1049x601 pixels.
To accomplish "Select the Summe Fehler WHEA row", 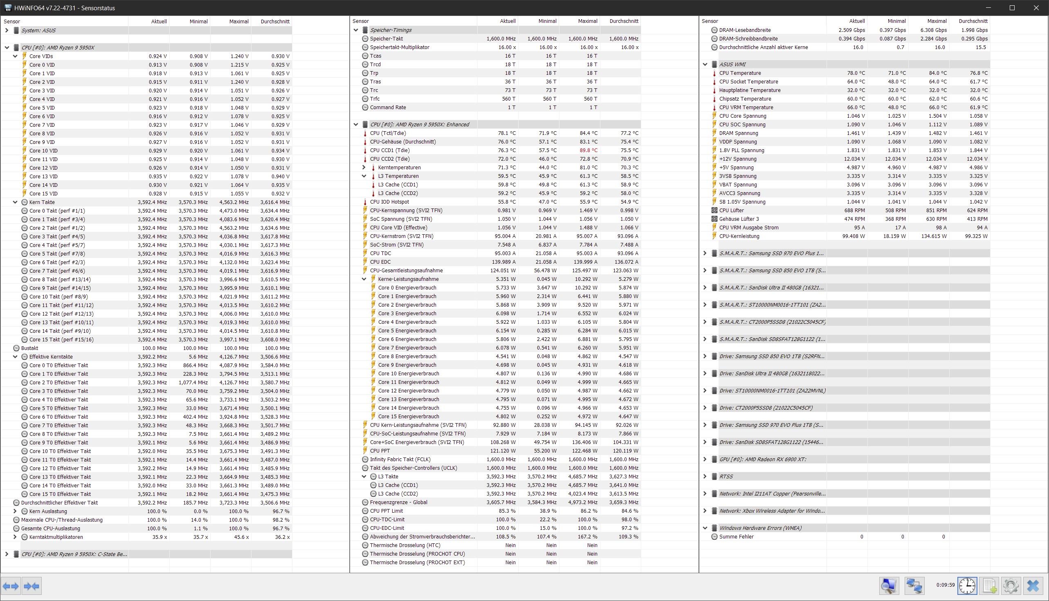I will click(736, 537).
